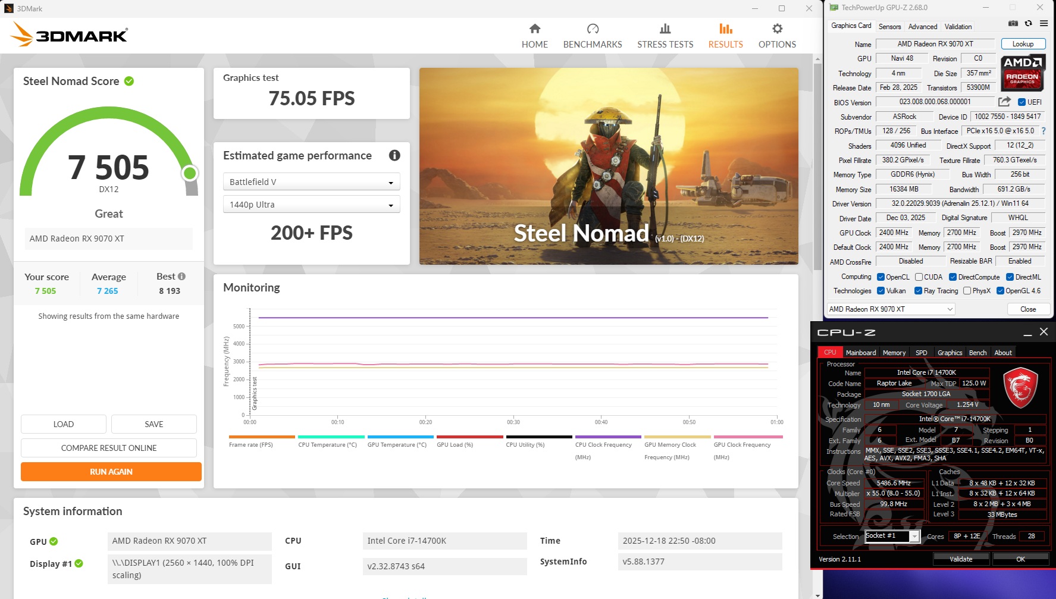
Task: Click the GPU Temperature blue legend swatch
Action: point(400,437)
